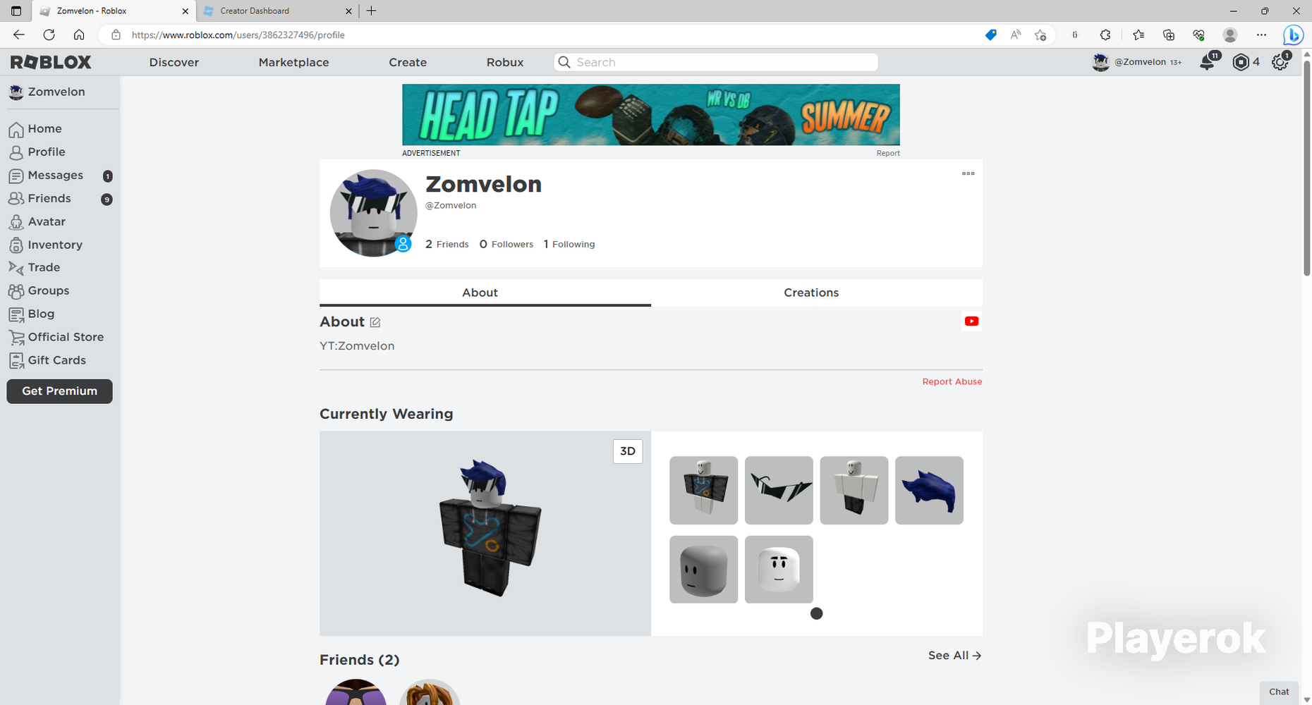Click the Currently Wearing carousel page dot

817,613
